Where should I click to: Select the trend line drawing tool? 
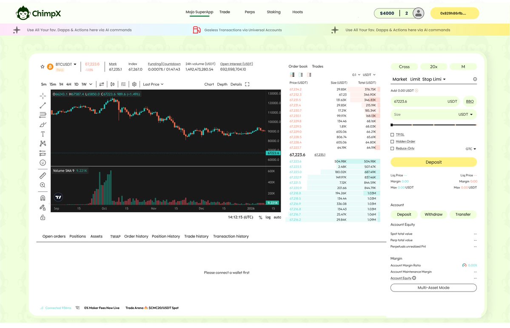pos(43,105)
